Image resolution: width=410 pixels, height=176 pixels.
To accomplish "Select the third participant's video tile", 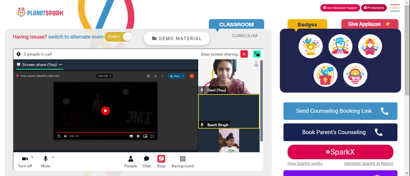I will (229, 140).
